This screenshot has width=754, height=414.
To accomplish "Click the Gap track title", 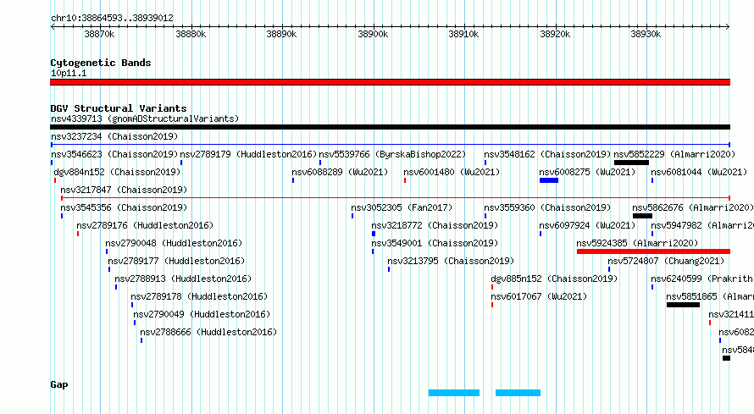I will click(59, 384).
